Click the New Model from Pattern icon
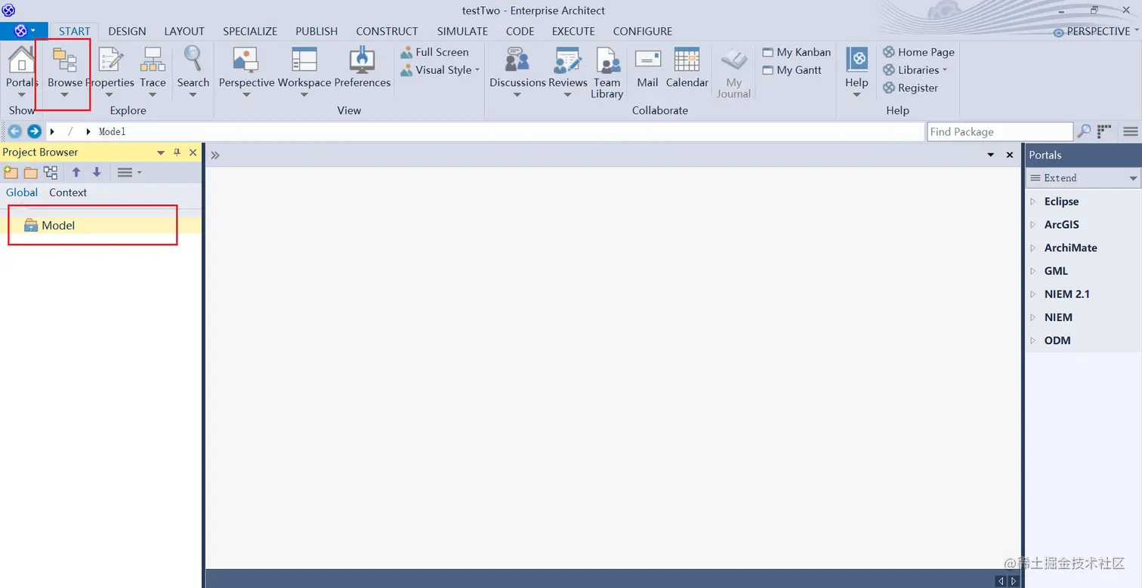Viewport: 1142px width, 588px height. click(11, 173)
